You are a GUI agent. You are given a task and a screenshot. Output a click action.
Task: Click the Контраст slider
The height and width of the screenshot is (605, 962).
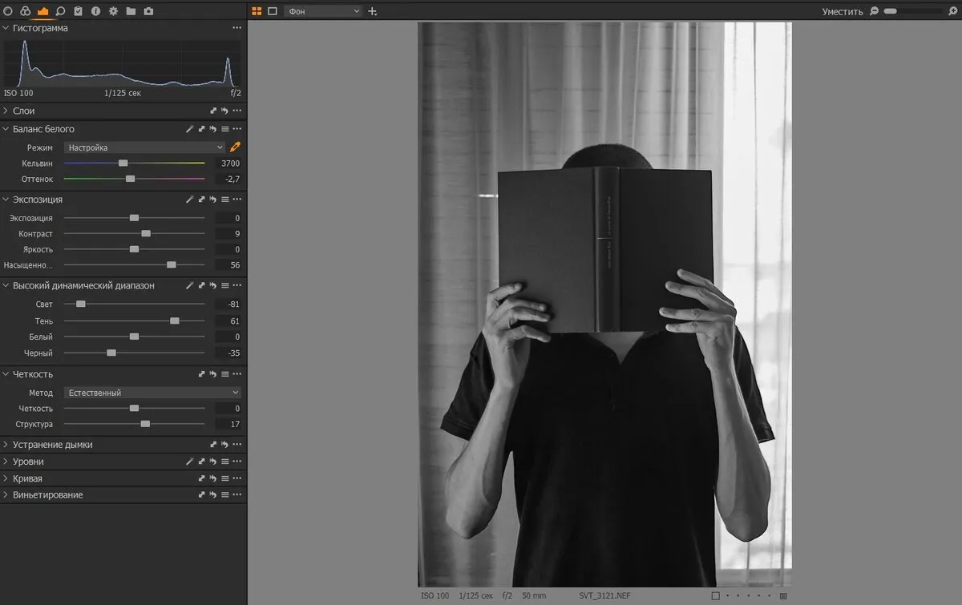point(134,233)
